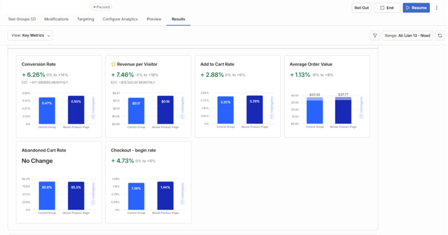Image resolution: width=448 pixels, height=235 pixels.
Task: Click the No Change text in Abandoned Cart Rate
Action: pos(37,161)
